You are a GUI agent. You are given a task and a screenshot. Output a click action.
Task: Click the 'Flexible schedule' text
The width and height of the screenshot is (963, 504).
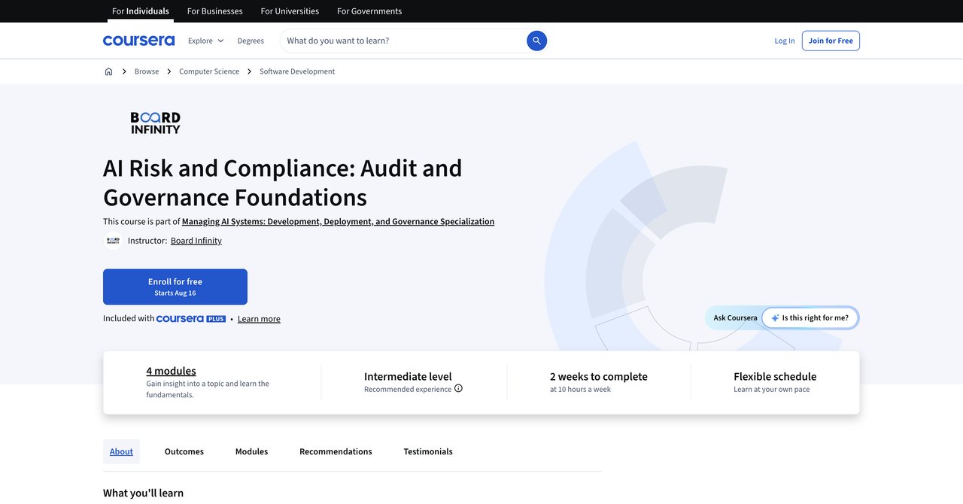775,376
